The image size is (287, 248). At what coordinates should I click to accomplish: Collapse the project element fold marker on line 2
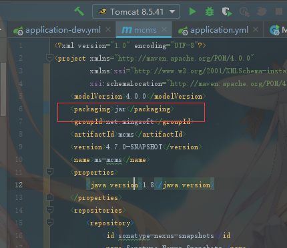tap(49, 57)
